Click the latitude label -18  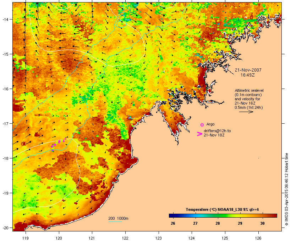click(x=5, y=158)
